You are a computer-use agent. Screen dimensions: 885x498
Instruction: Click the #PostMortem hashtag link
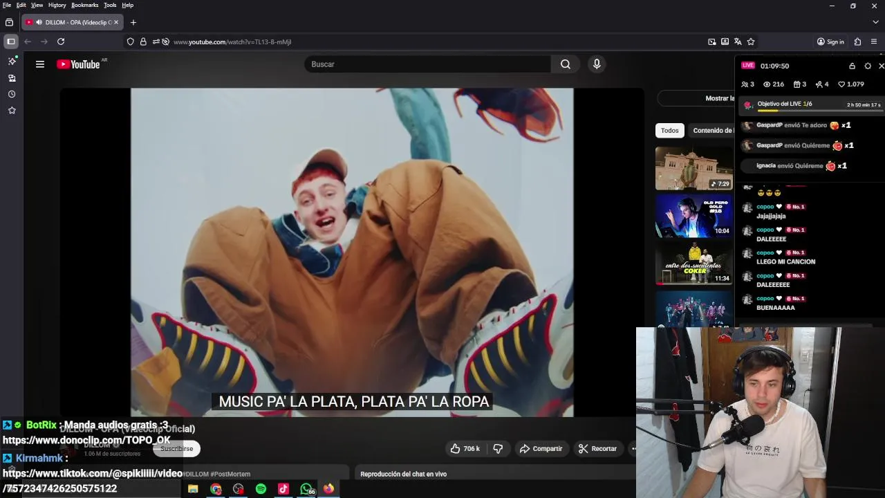coord(230,474)
